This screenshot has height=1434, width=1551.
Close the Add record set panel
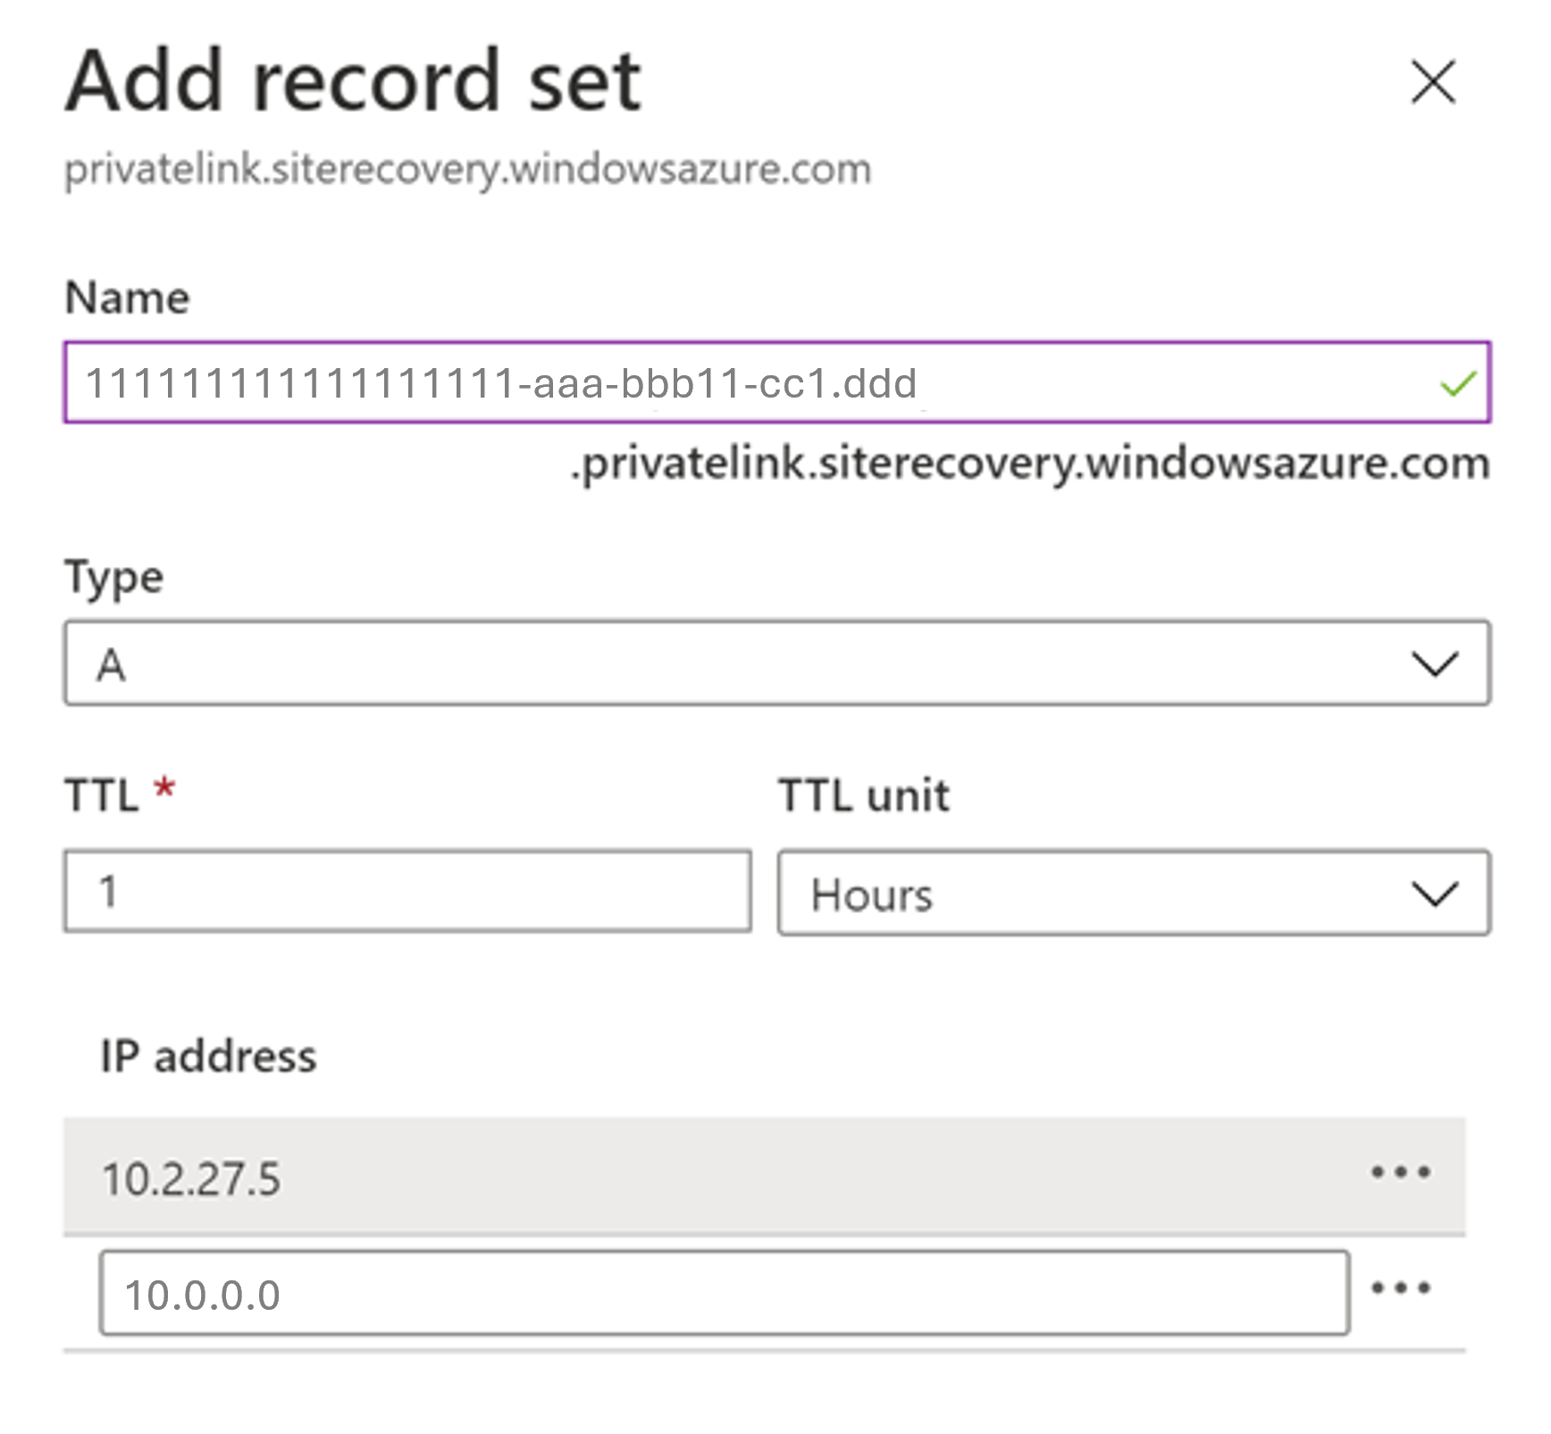tap(1432, 82)
